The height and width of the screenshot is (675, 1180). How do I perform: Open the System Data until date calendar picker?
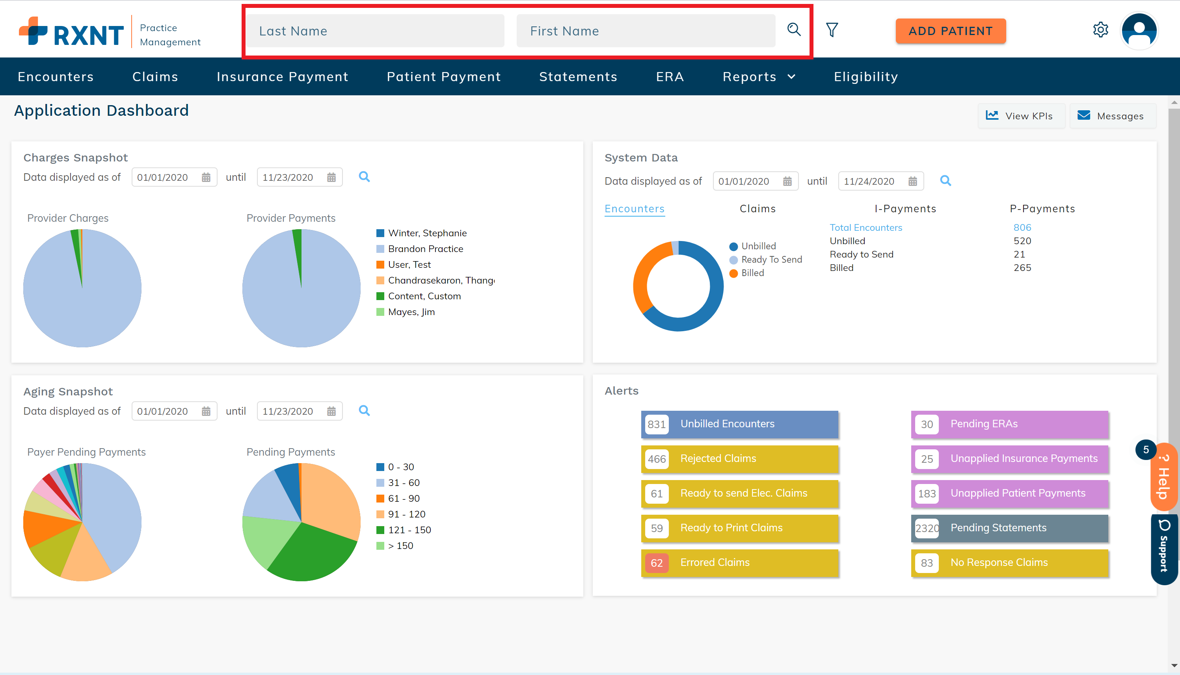coord(913,181)
